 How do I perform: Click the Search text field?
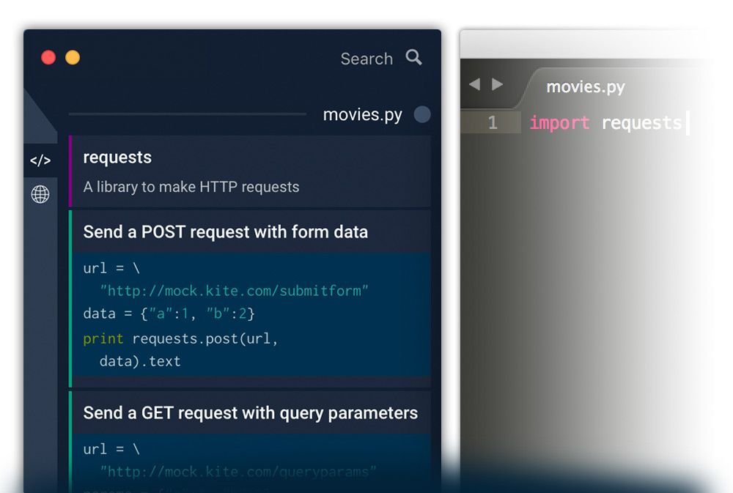pyautogui.click(x=366, y=59)
